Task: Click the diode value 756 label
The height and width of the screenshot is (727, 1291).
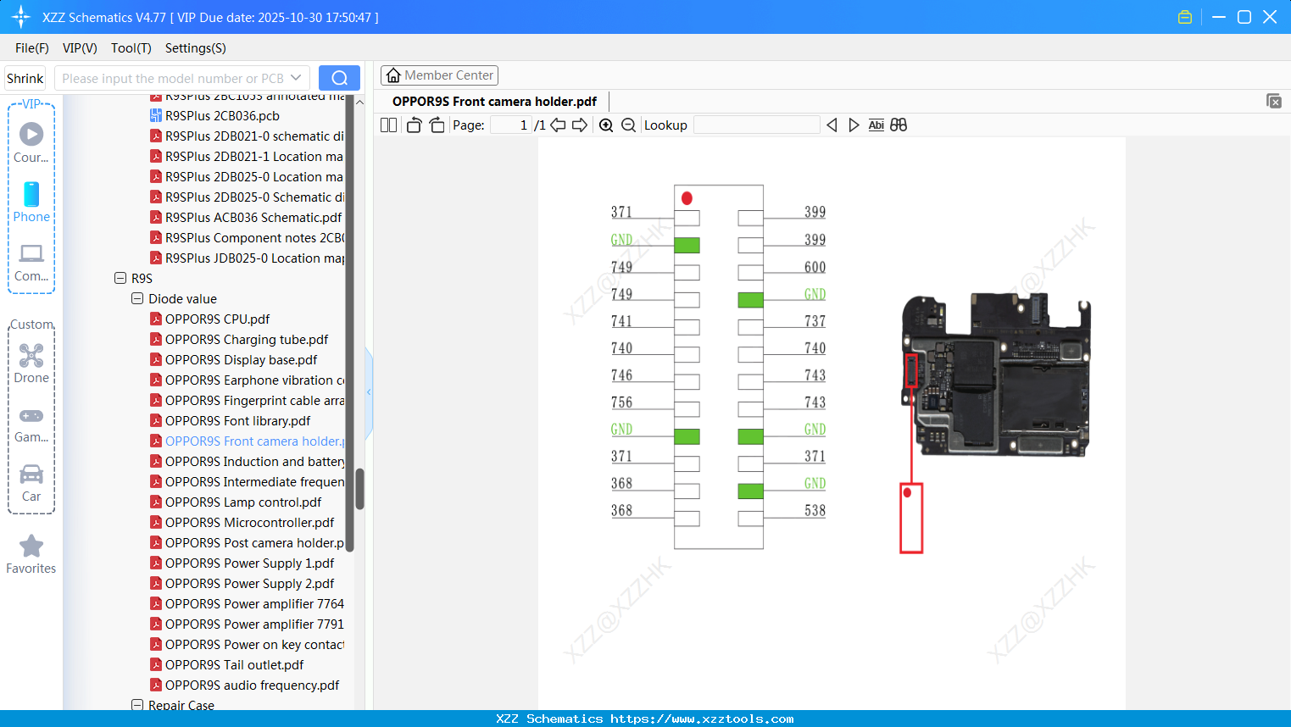Action: coord(621,402)
